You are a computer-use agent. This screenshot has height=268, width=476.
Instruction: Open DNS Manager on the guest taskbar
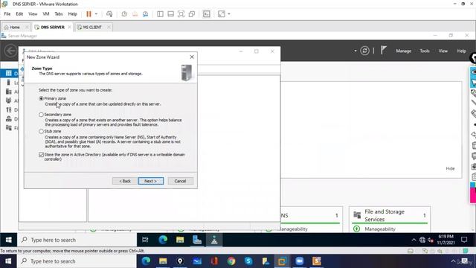coord(214,240)
